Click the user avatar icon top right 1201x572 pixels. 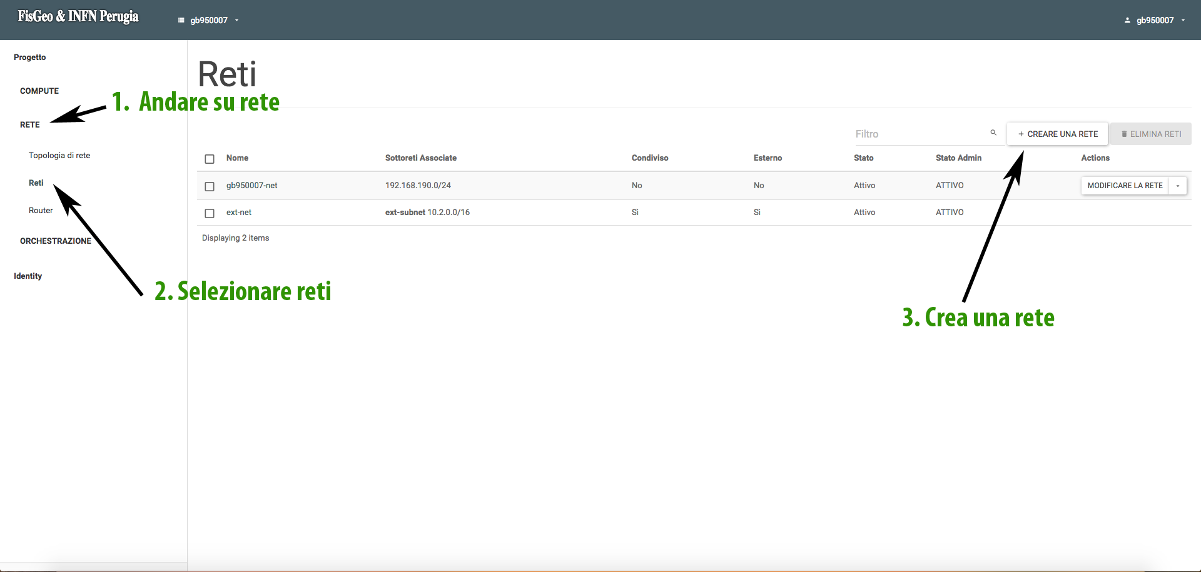pos(1127,21)
